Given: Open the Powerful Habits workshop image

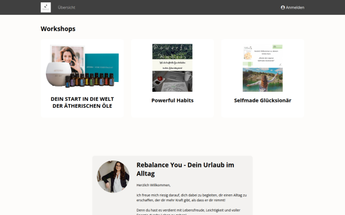Looking at the screenshot, I should (172, 68).
